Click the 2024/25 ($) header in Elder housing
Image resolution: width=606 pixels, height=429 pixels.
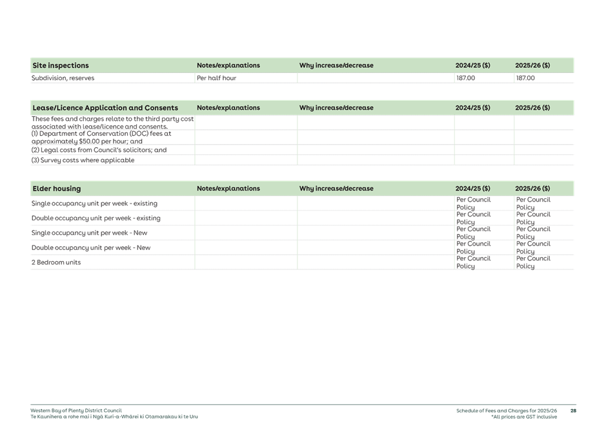[472, 189]
